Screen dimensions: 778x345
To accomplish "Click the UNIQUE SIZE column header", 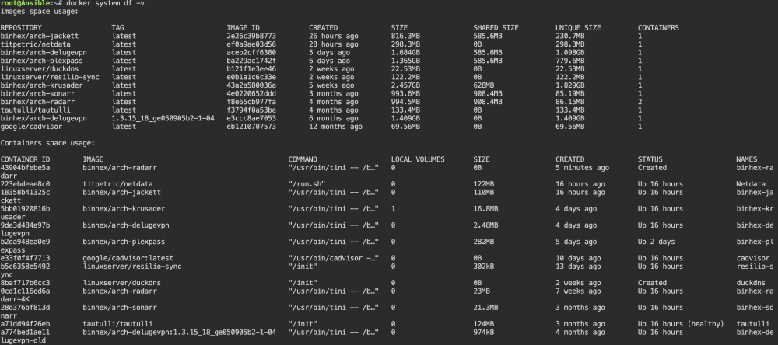I will tap(578, 28).
